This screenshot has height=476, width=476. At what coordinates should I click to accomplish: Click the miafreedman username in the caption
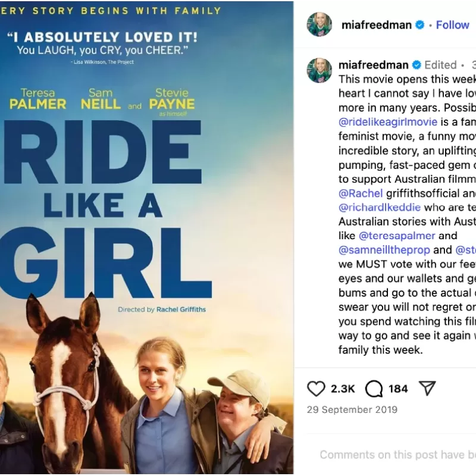(x=374, y=65)
